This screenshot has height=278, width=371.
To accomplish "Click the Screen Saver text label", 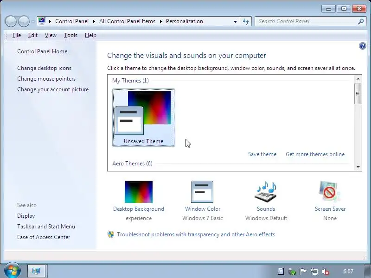I will pos(330,209).
